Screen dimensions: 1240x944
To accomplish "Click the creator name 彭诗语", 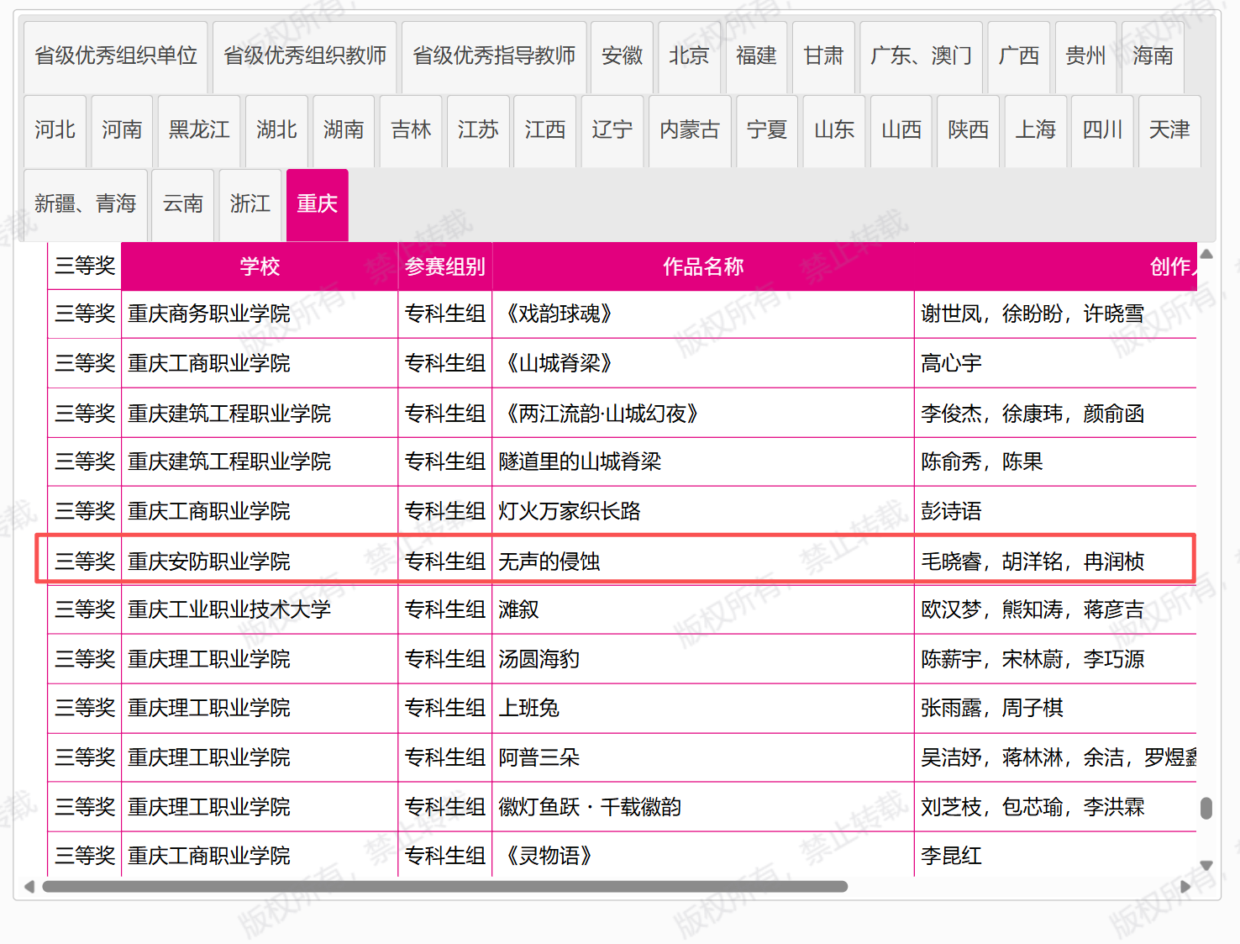I will click(x=951, y=511).
